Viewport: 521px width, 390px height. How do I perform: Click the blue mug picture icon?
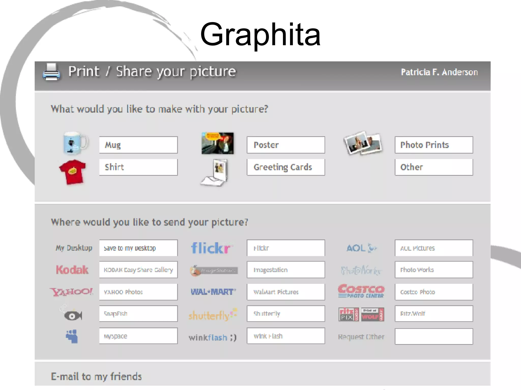[75, 143]
